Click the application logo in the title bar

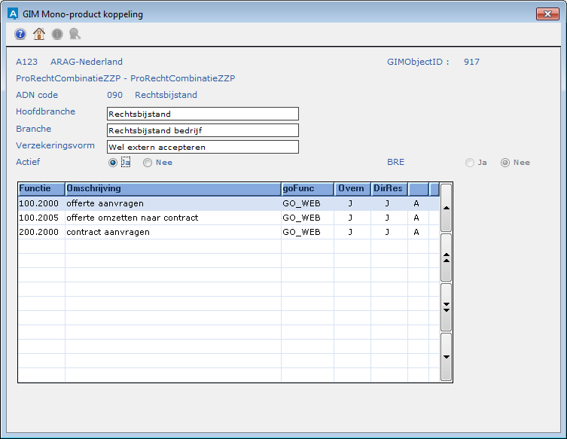12,14
